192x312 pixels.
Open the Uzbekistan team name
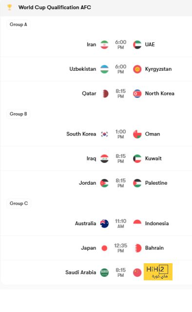click(x=82, y=69)
